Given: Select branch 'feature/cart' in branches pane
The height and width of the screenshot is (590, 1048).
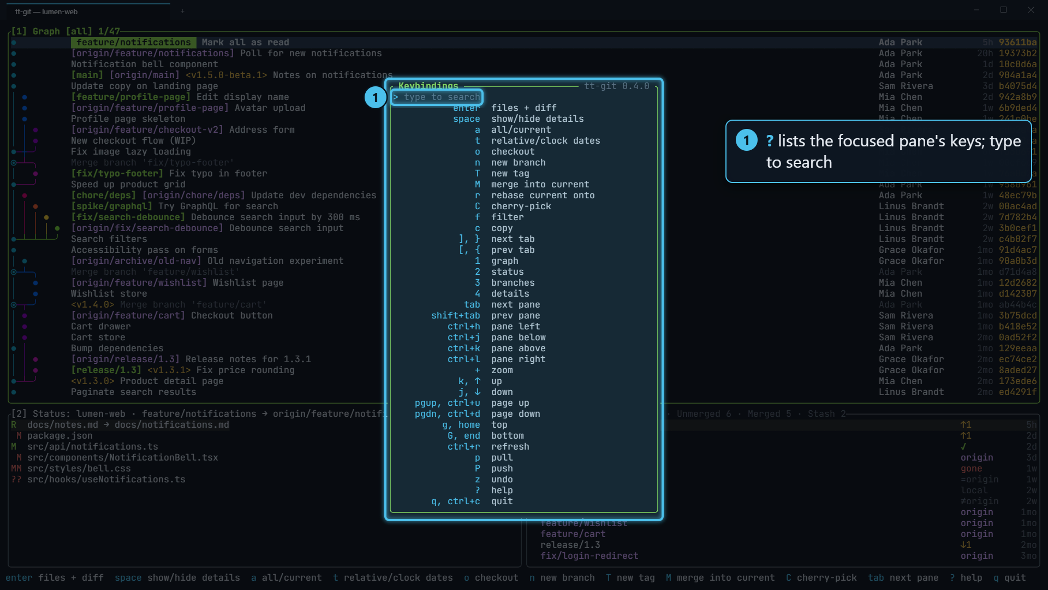Looking at the screenshot, I should pyautogui.click(x=573, y=534).
